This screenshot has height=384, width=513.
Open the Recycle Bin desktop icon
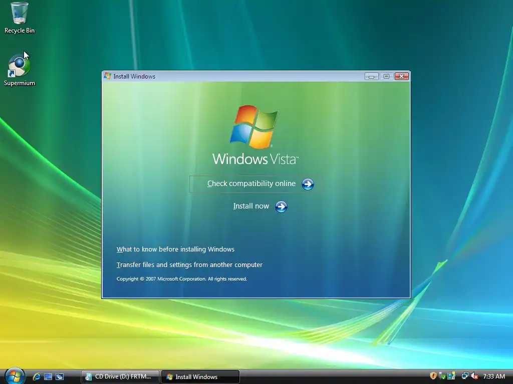point(20,18)
